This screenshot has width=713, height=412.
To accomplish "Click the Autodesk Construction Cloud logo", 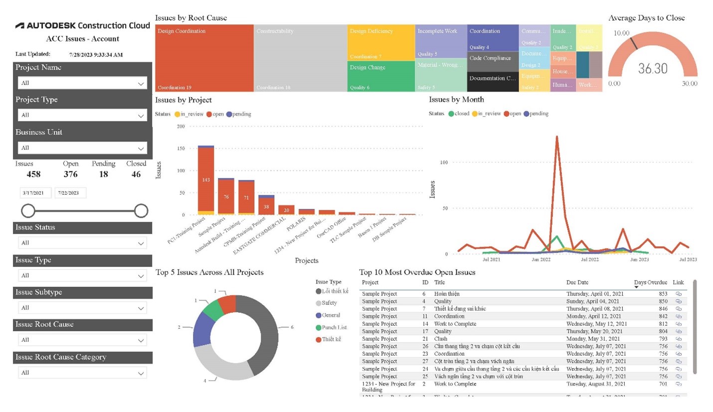I will (x=82, y=25).
